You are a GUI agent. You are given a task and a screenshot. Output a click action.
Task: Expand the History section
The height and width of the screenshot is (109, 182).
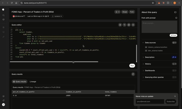point(143,64)
